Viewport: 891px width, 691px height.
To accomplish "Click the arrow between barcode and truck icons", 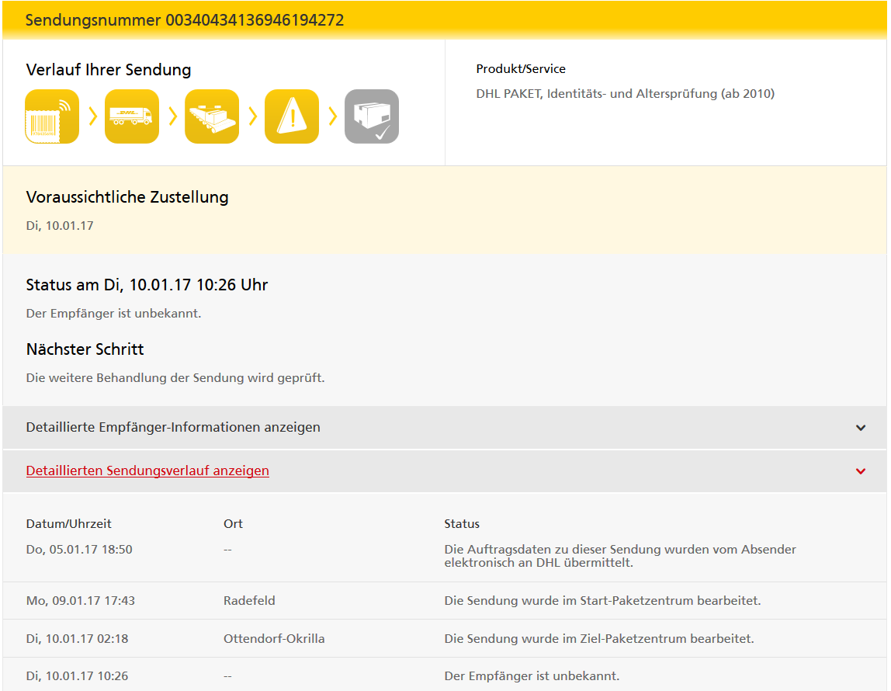I will tap(92, 116).
